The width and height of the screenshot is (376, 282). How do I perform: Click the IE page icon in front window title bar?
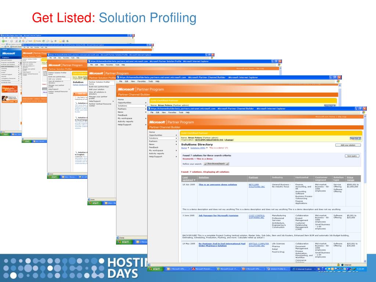[149, 109]
